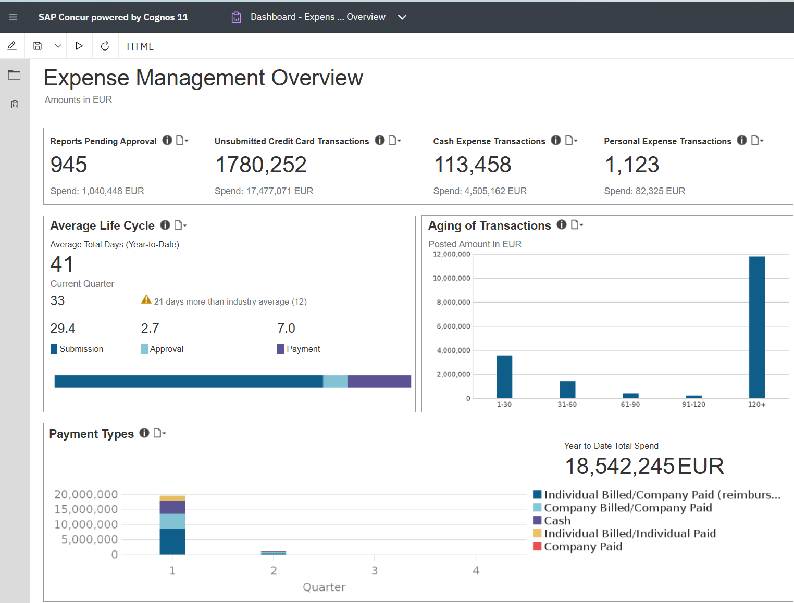The width and height of the screenshot is (794, 603).
Task: Click Dashboard - Expens ... Overview title
Action: coord(318,17)
